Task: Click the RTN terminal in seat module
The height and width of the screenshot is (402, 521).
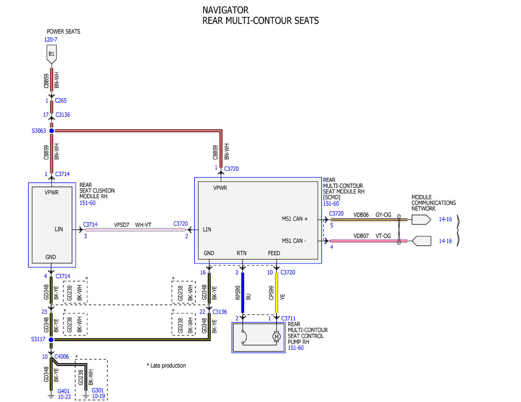Action: (241, 253)
